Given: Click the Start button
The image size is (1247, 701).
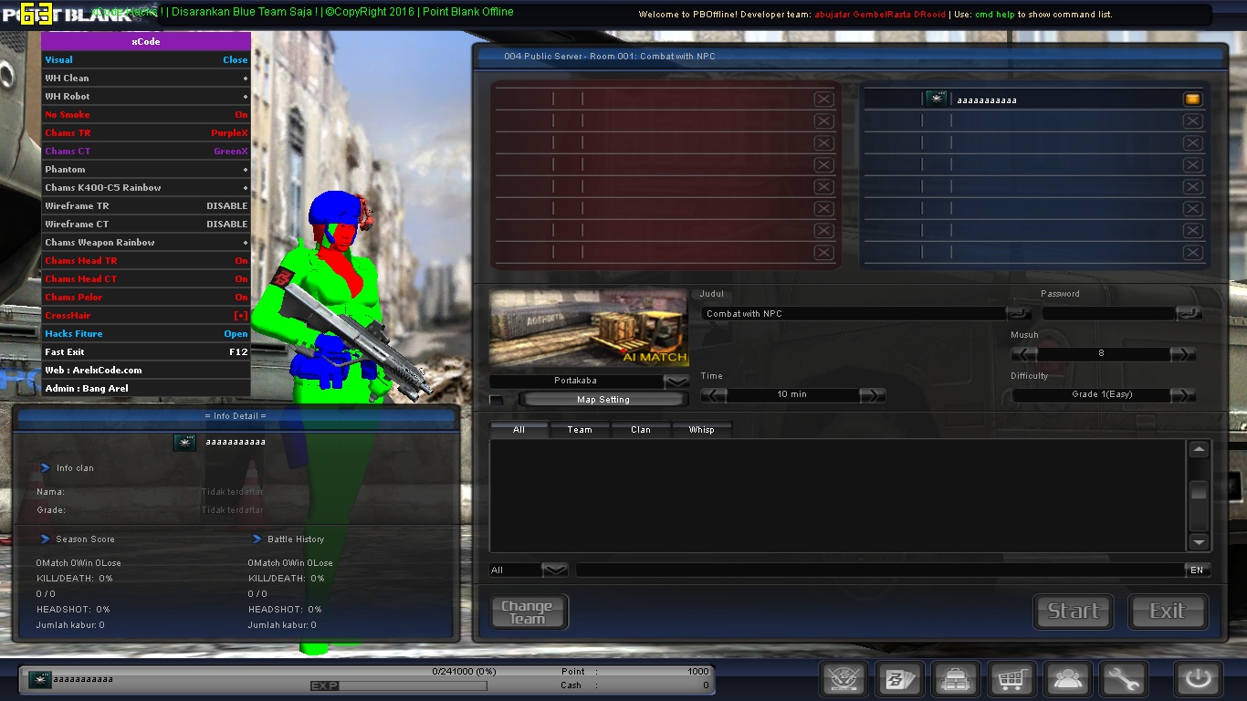Looking at the screenshot, I should [1073, 612].
